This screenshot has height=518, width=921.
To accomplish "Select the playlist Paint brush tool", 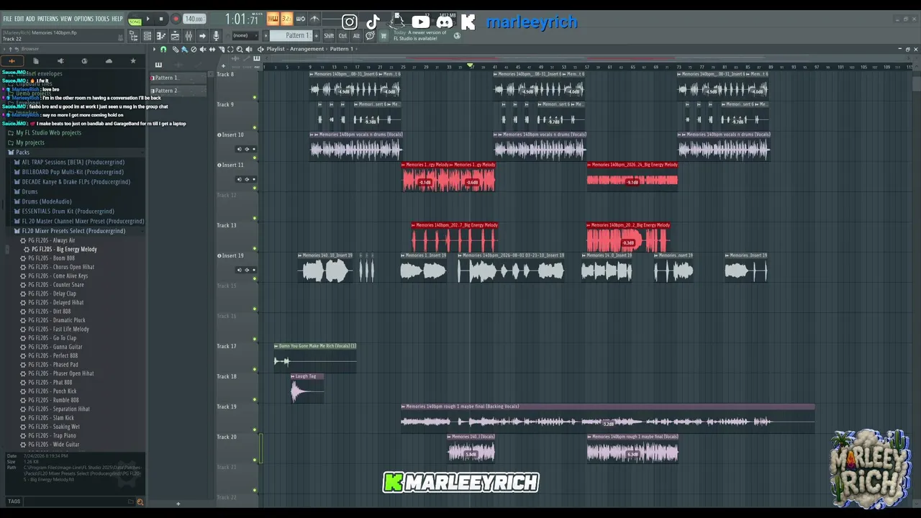I will point(184,49).
